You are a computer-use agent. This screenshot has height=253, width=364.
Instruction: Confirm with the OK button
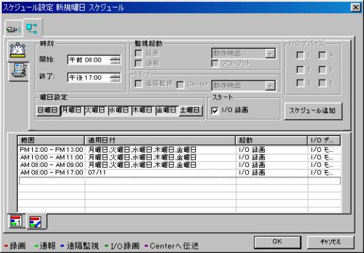[x=277, y=242]
